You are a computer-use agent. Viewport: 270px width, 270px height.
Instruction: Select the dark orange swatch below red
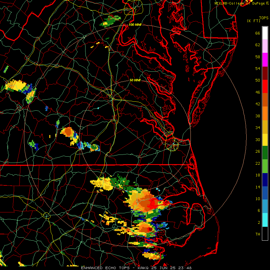[x=265, y=100]
